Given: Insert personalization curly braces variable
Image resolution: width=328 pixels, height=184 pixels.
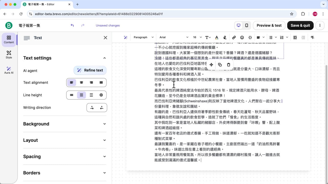Looking at the screenshot, I should pos(250,37).
